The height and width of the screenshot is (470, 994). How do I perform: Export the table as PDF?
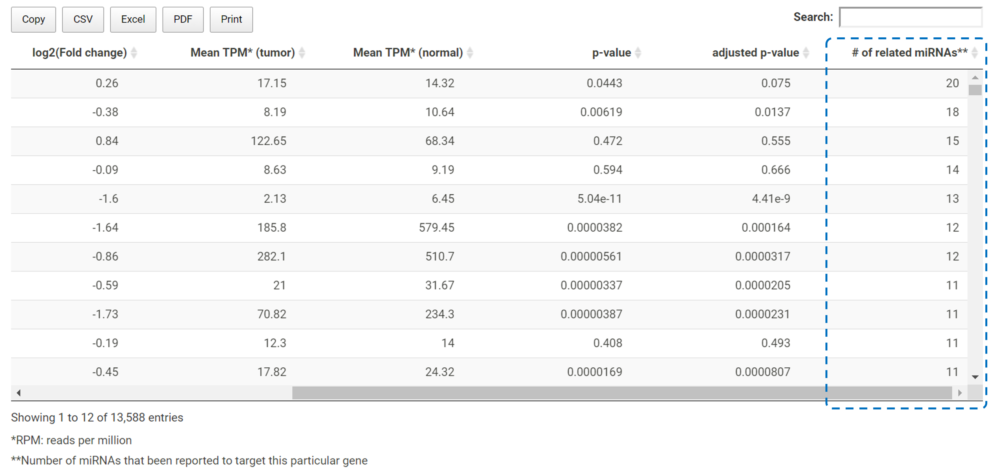pyautogui.click(x=183, y=19)
